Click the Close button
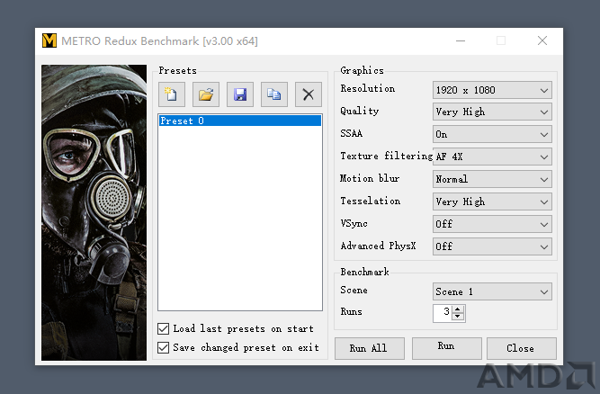This screenshot has width=600, height=394. (521, 348)
